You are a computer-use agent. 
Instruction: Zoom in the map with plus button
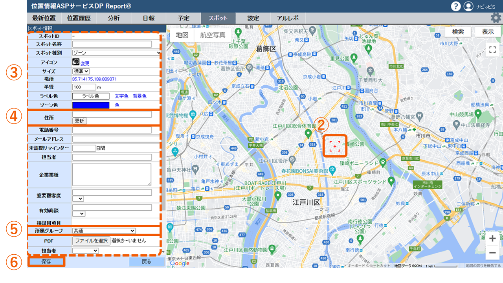pos(492,238)
